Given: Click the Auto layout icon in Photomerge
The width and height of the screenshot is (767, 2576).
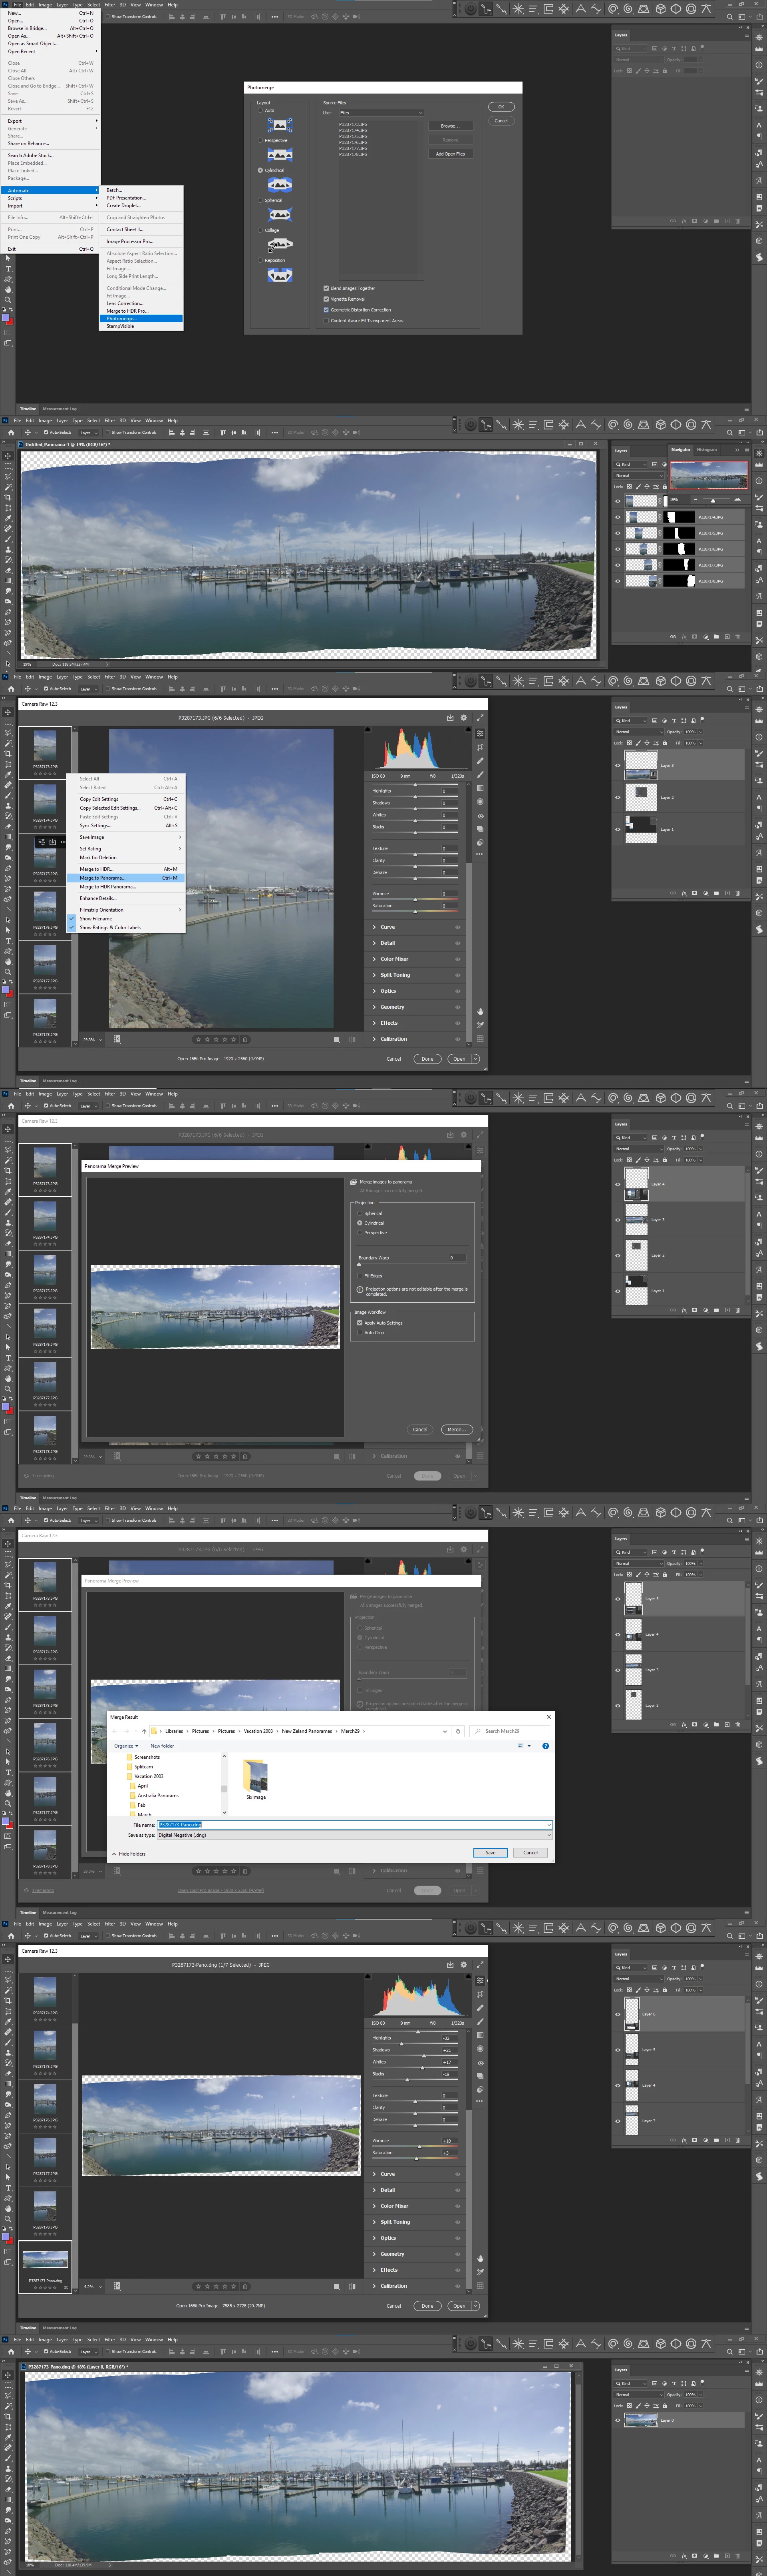Looking at the screenshot, I should (x=280, y=125).
